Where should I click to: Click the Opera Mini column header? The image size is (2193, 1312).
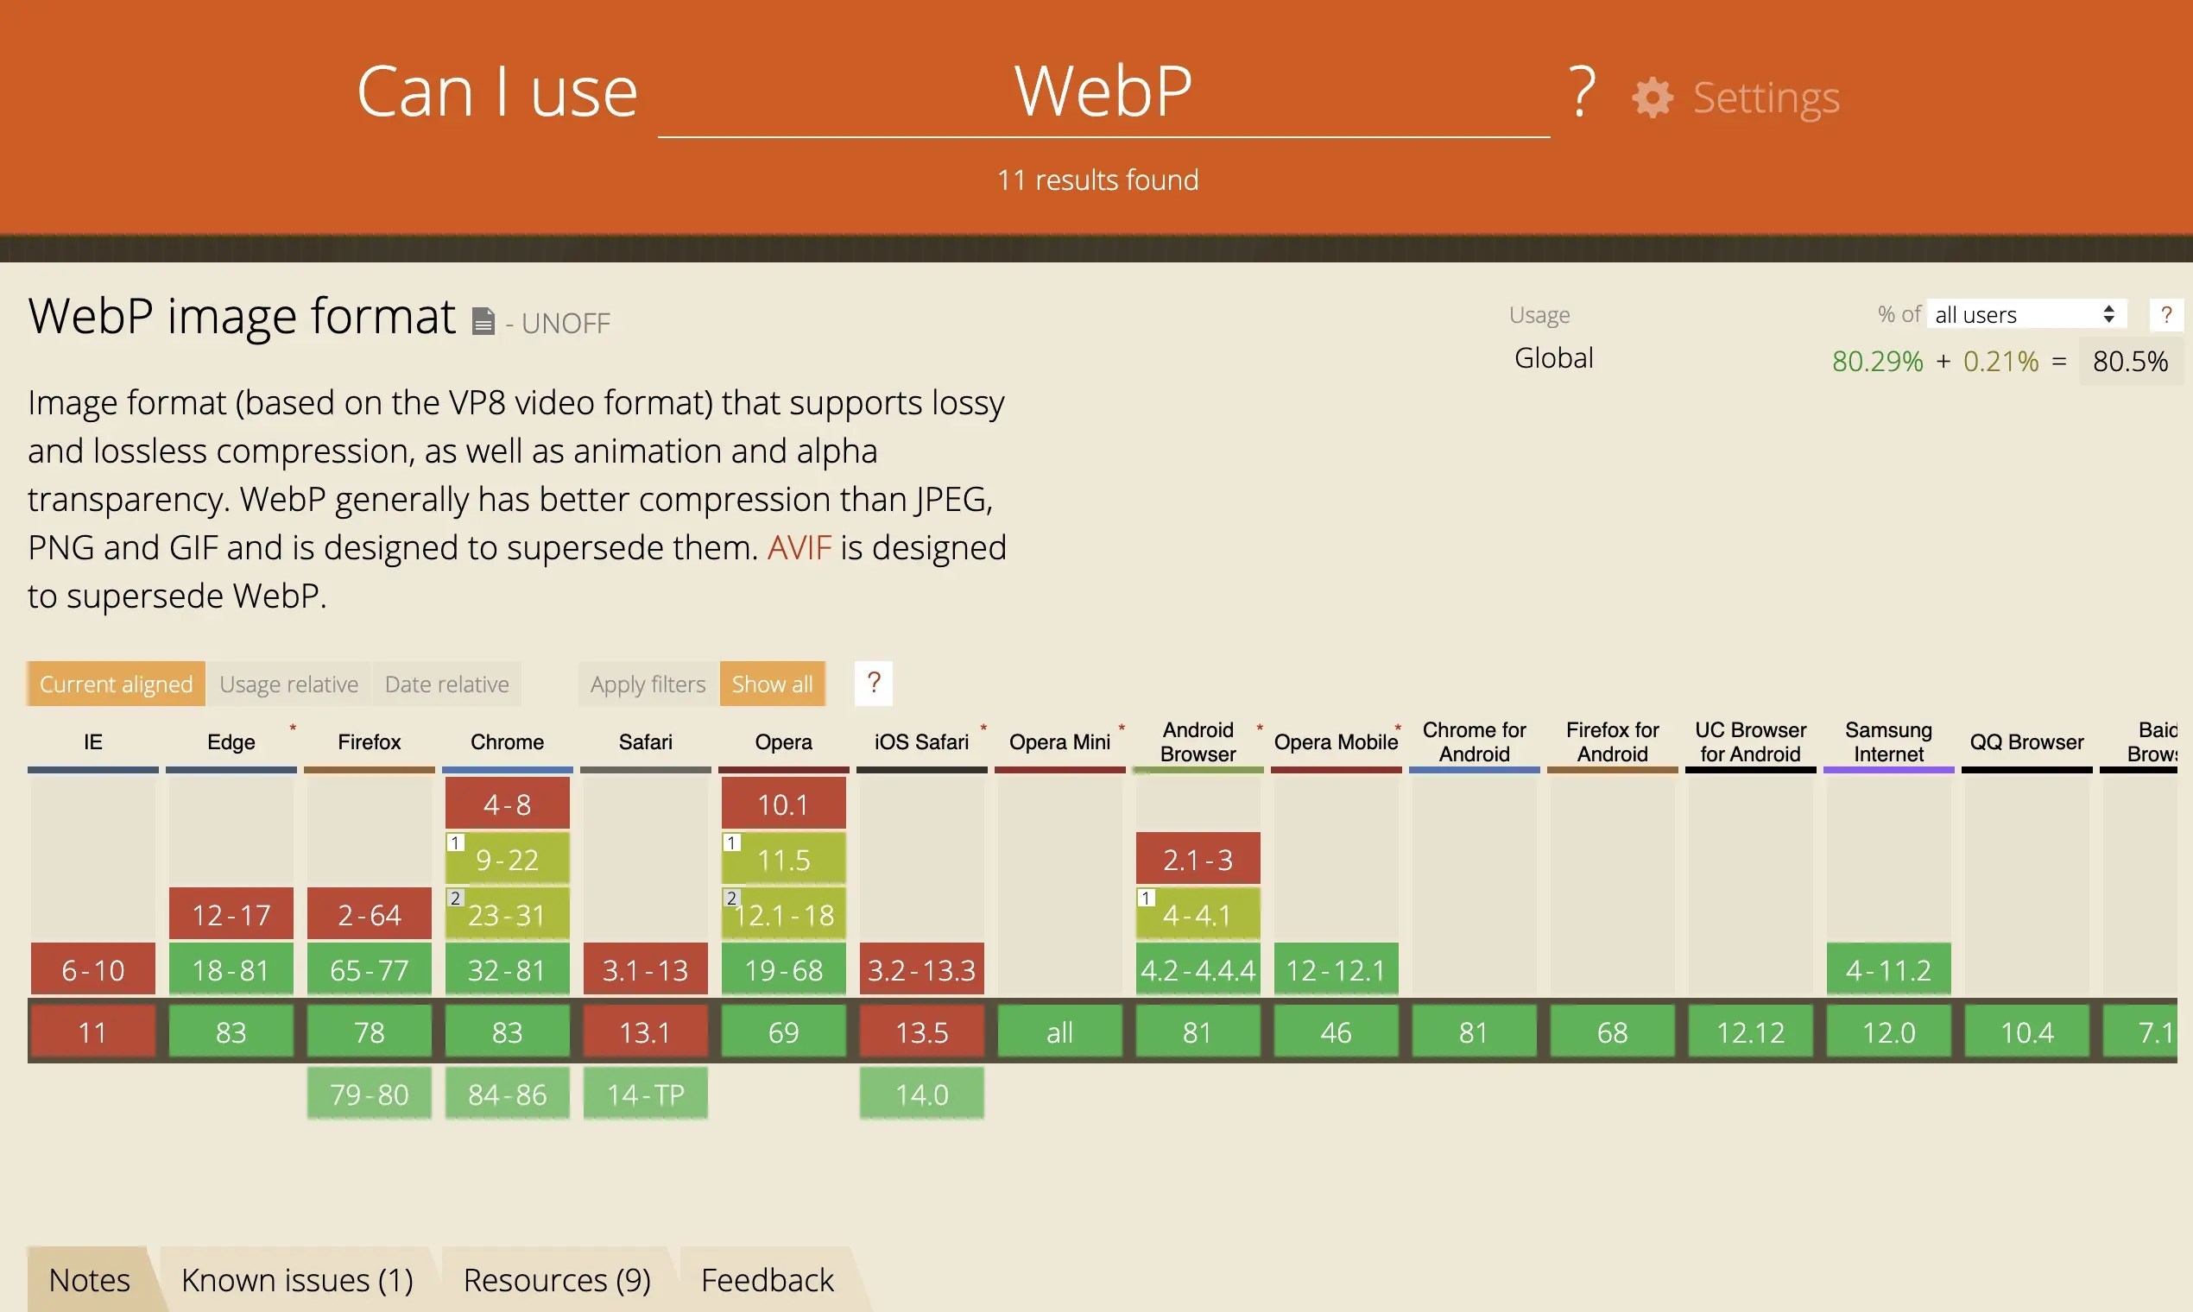[1059, 741]
